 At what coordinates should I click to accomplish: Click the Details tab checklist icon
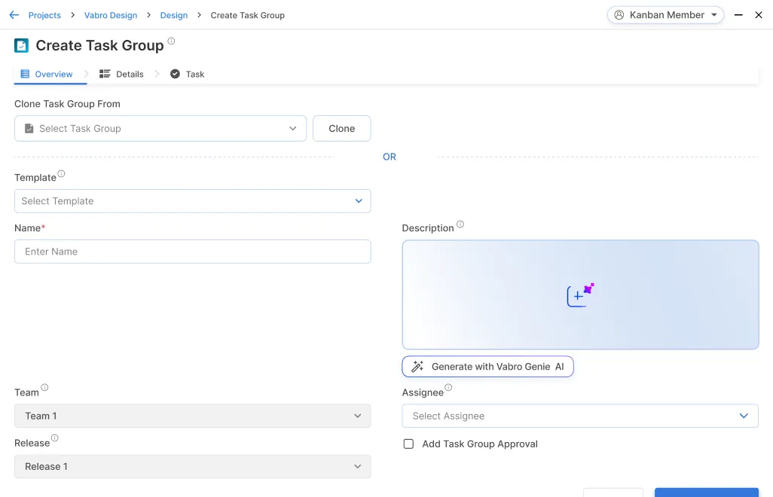click(x=105, y=74)
